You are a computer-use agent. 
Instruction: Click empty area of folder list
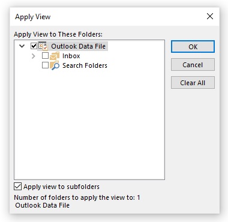tap(89, 124)
